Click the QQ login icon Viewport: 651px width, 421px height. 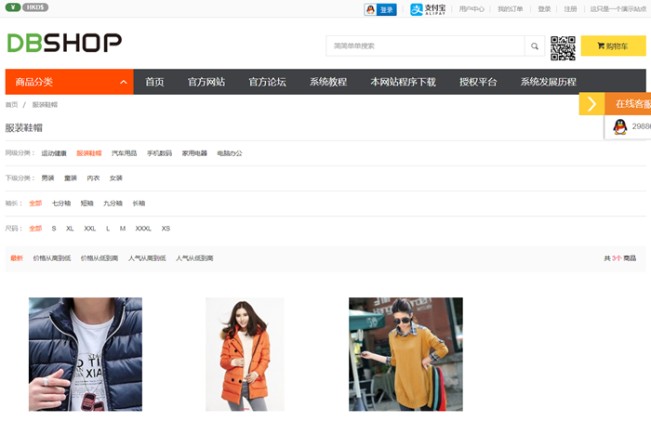pyautogui.click(x=380, y=9)
